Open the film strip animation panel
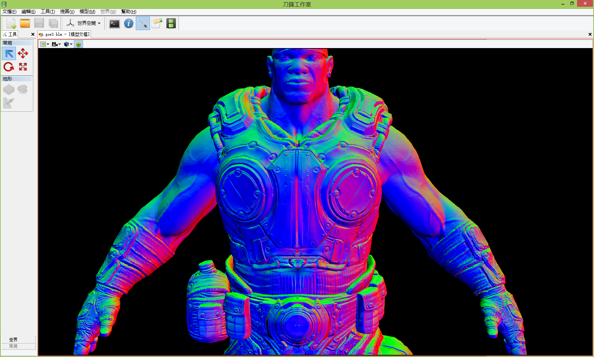 point(171,24)
